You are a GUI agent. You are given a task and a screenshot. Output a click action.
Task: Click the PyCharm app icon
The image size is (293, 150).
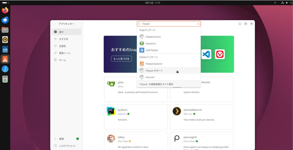(111, 111)
